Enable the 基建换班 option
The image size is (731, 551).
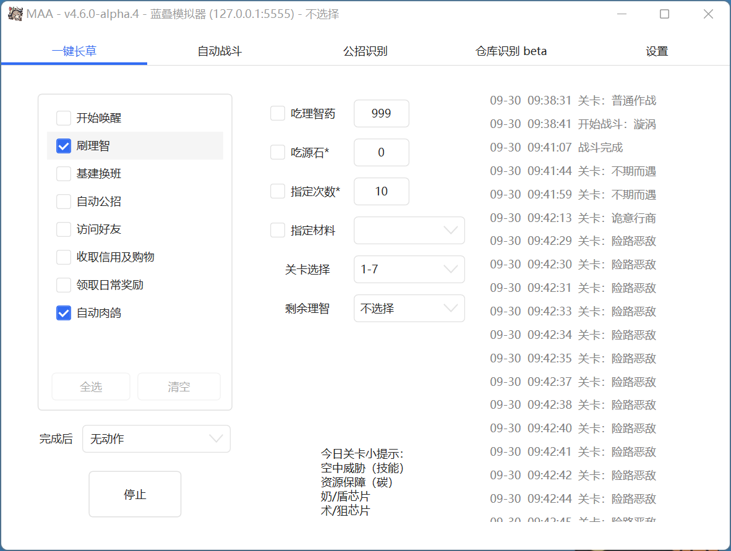tap(63, 174)
